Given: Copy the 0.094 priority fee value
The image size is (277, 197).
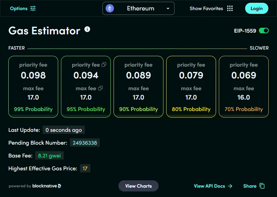Looking at the screenshot, I should click(104, 65).
